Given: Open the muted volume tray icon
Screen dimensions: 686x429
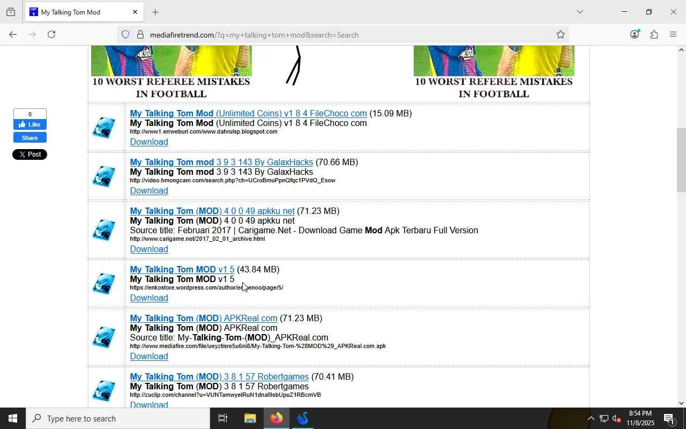Looking at the screenshot, I should point(617,418).
